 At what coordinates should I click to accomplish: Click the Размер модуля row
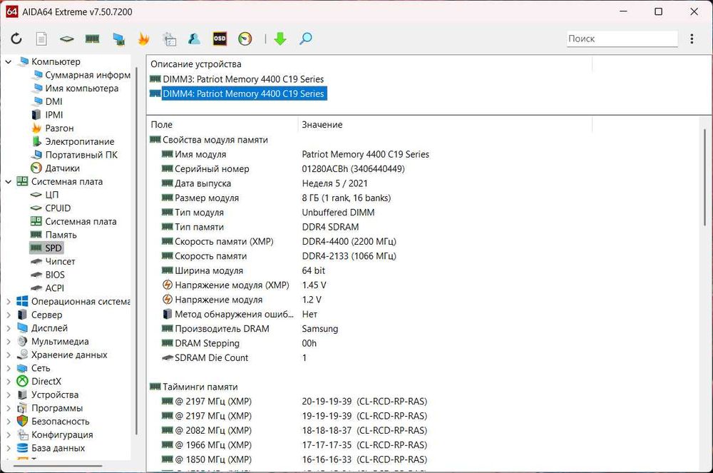point(276,198)
